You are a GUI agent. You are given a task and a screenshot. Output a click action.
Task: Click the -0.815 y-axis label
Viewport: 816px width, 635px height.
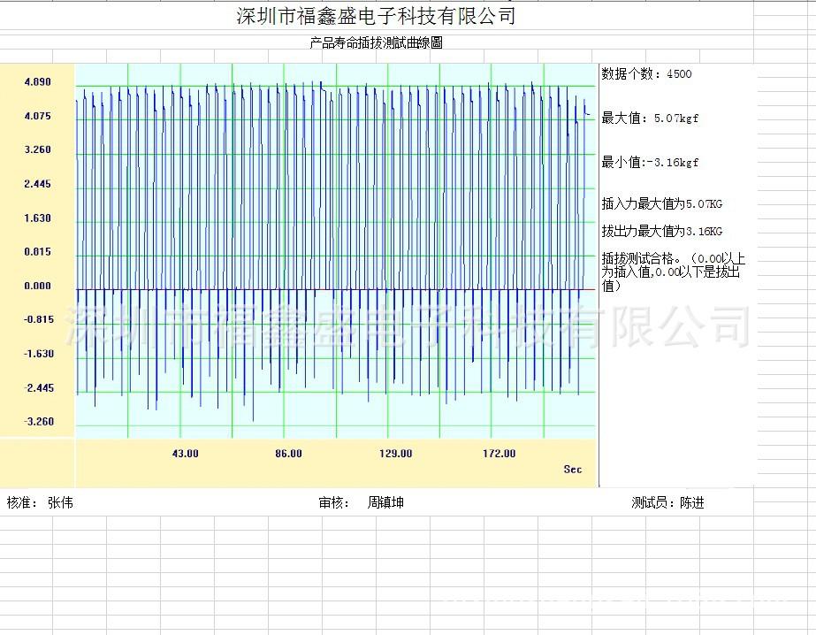click(38, 319)
